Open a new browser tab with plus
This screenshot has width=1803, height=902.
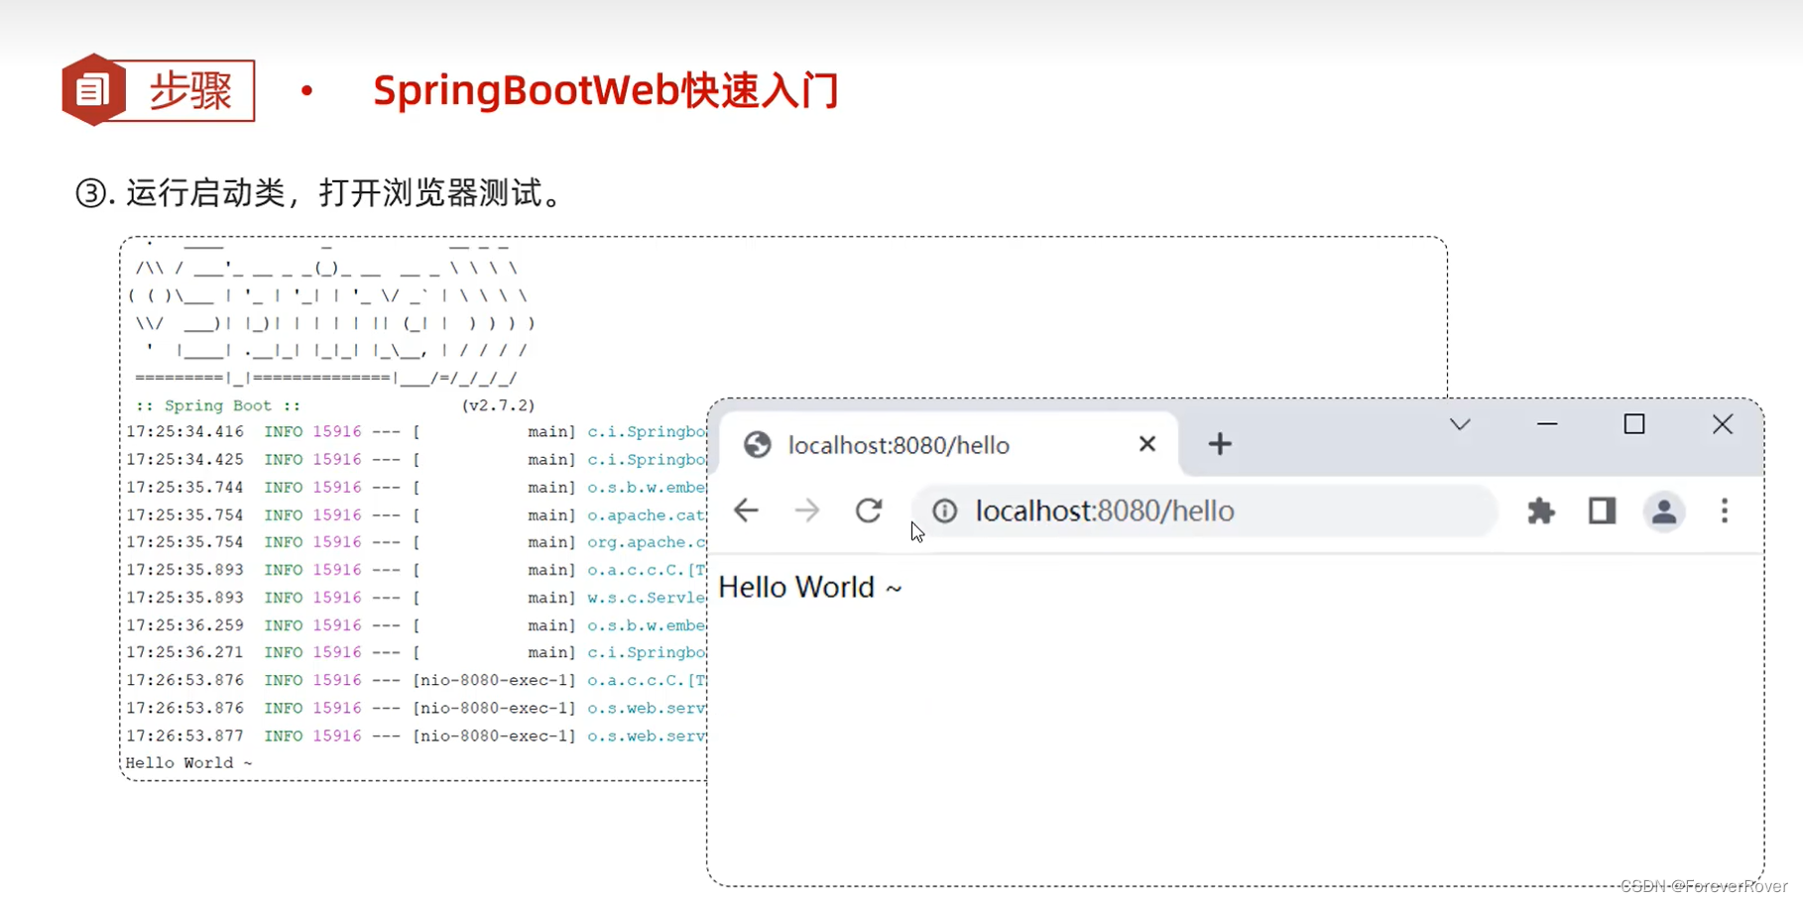[x=1220, y=444]
